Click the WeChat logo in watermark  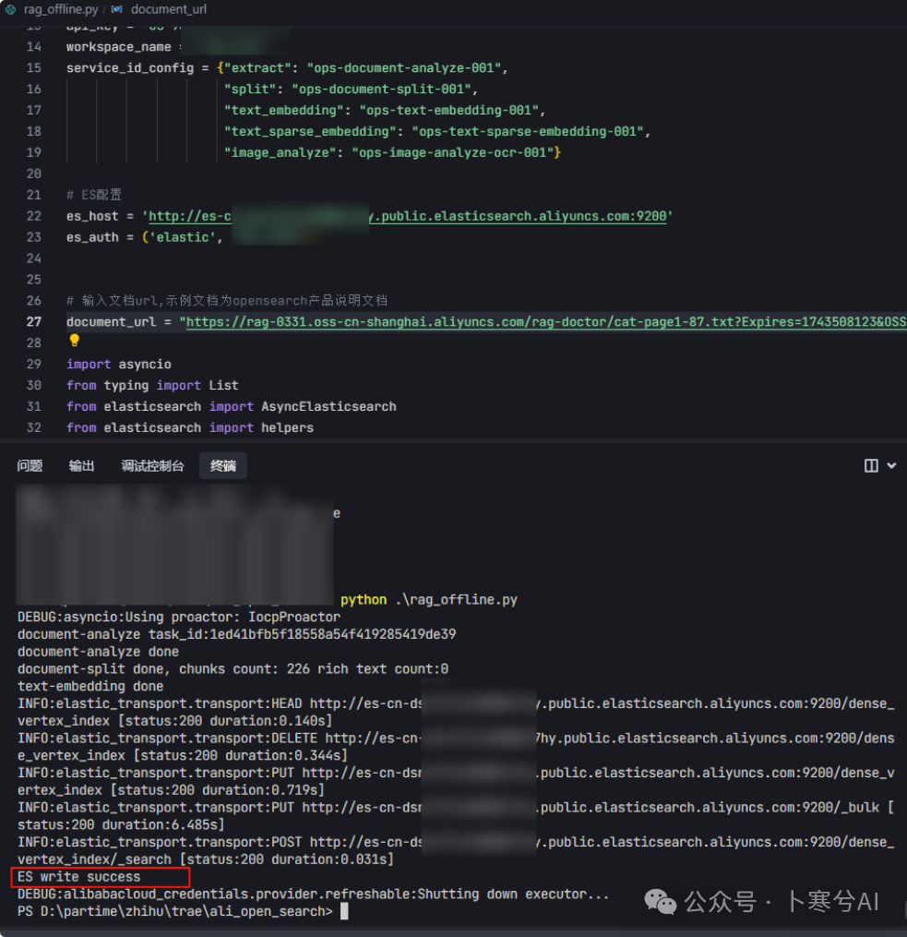[x=661, y=901]
